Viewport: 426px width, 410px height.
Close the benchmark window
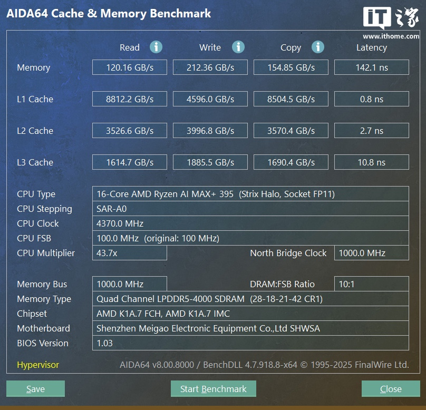[391, 388]
